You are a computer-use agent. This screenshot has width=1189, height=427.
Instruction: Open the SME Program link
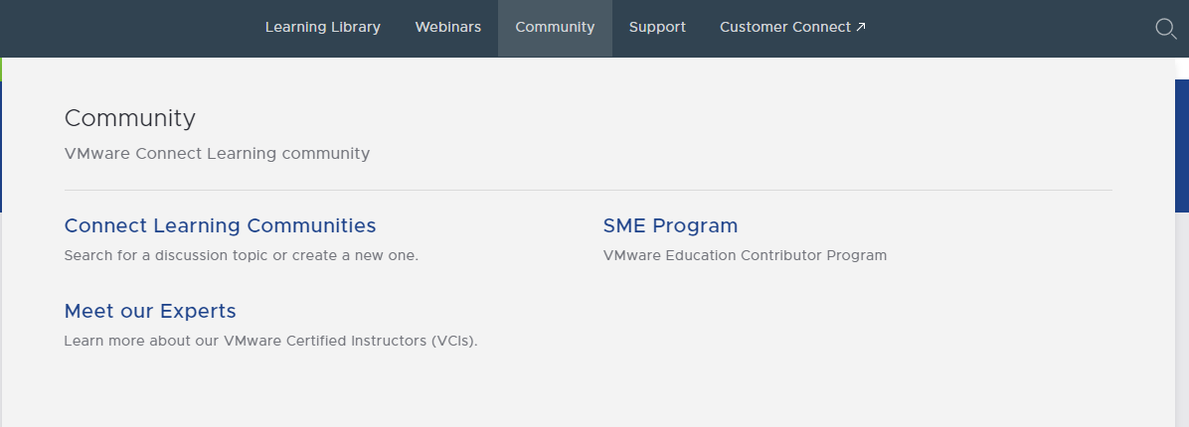670,225
